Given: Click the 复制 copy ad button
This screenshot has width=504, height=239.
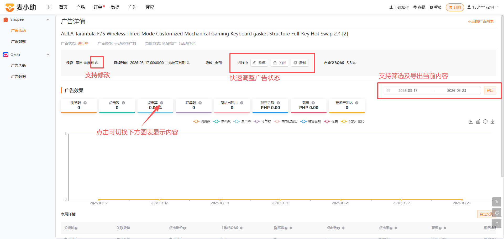Looking at the screenshot, I should coord(300,63).
